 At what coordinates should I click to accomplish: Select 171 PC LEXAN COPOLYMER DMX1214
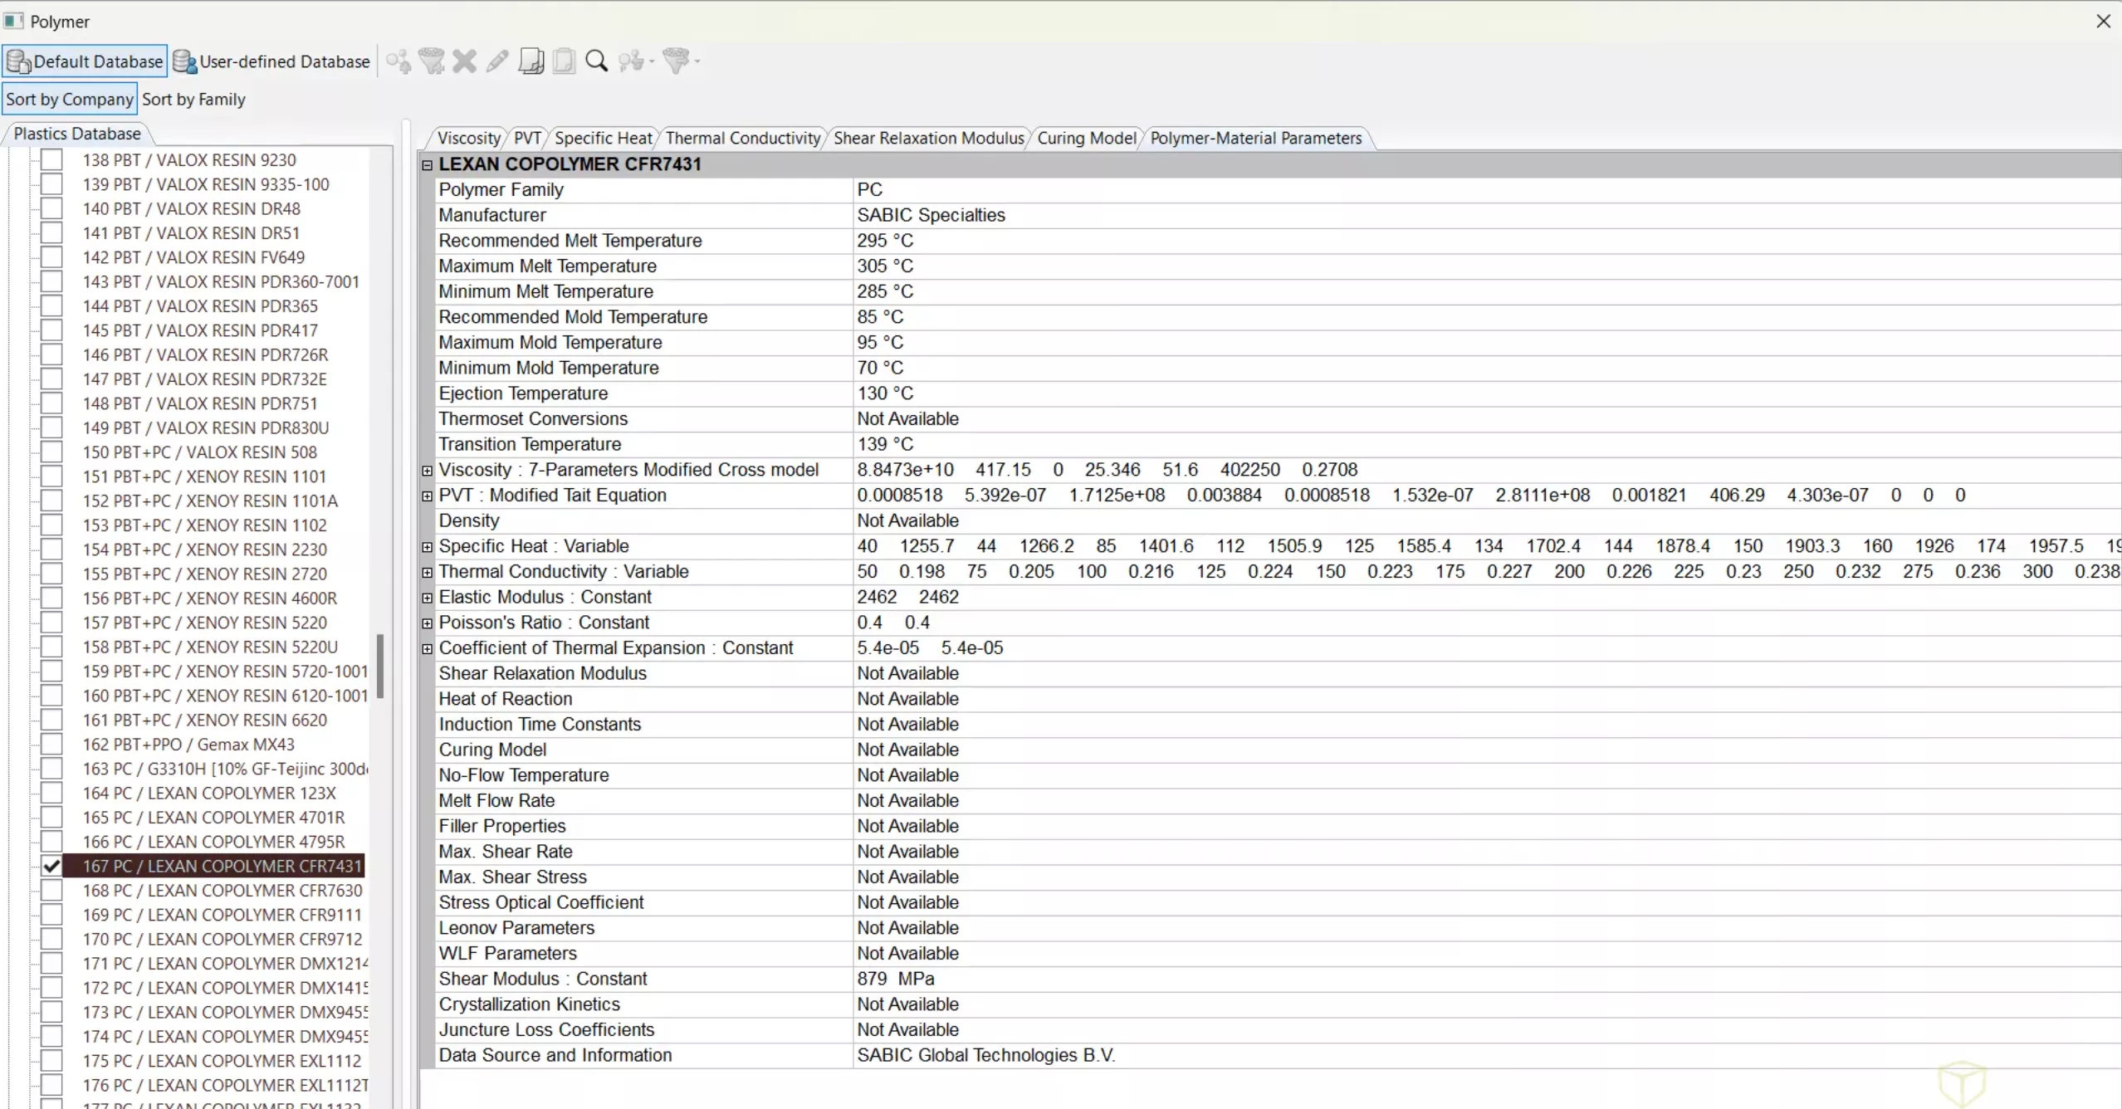[x=225, y=963]
